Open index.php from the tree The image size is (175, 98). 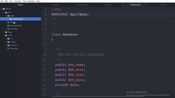[x=14, y=48]
